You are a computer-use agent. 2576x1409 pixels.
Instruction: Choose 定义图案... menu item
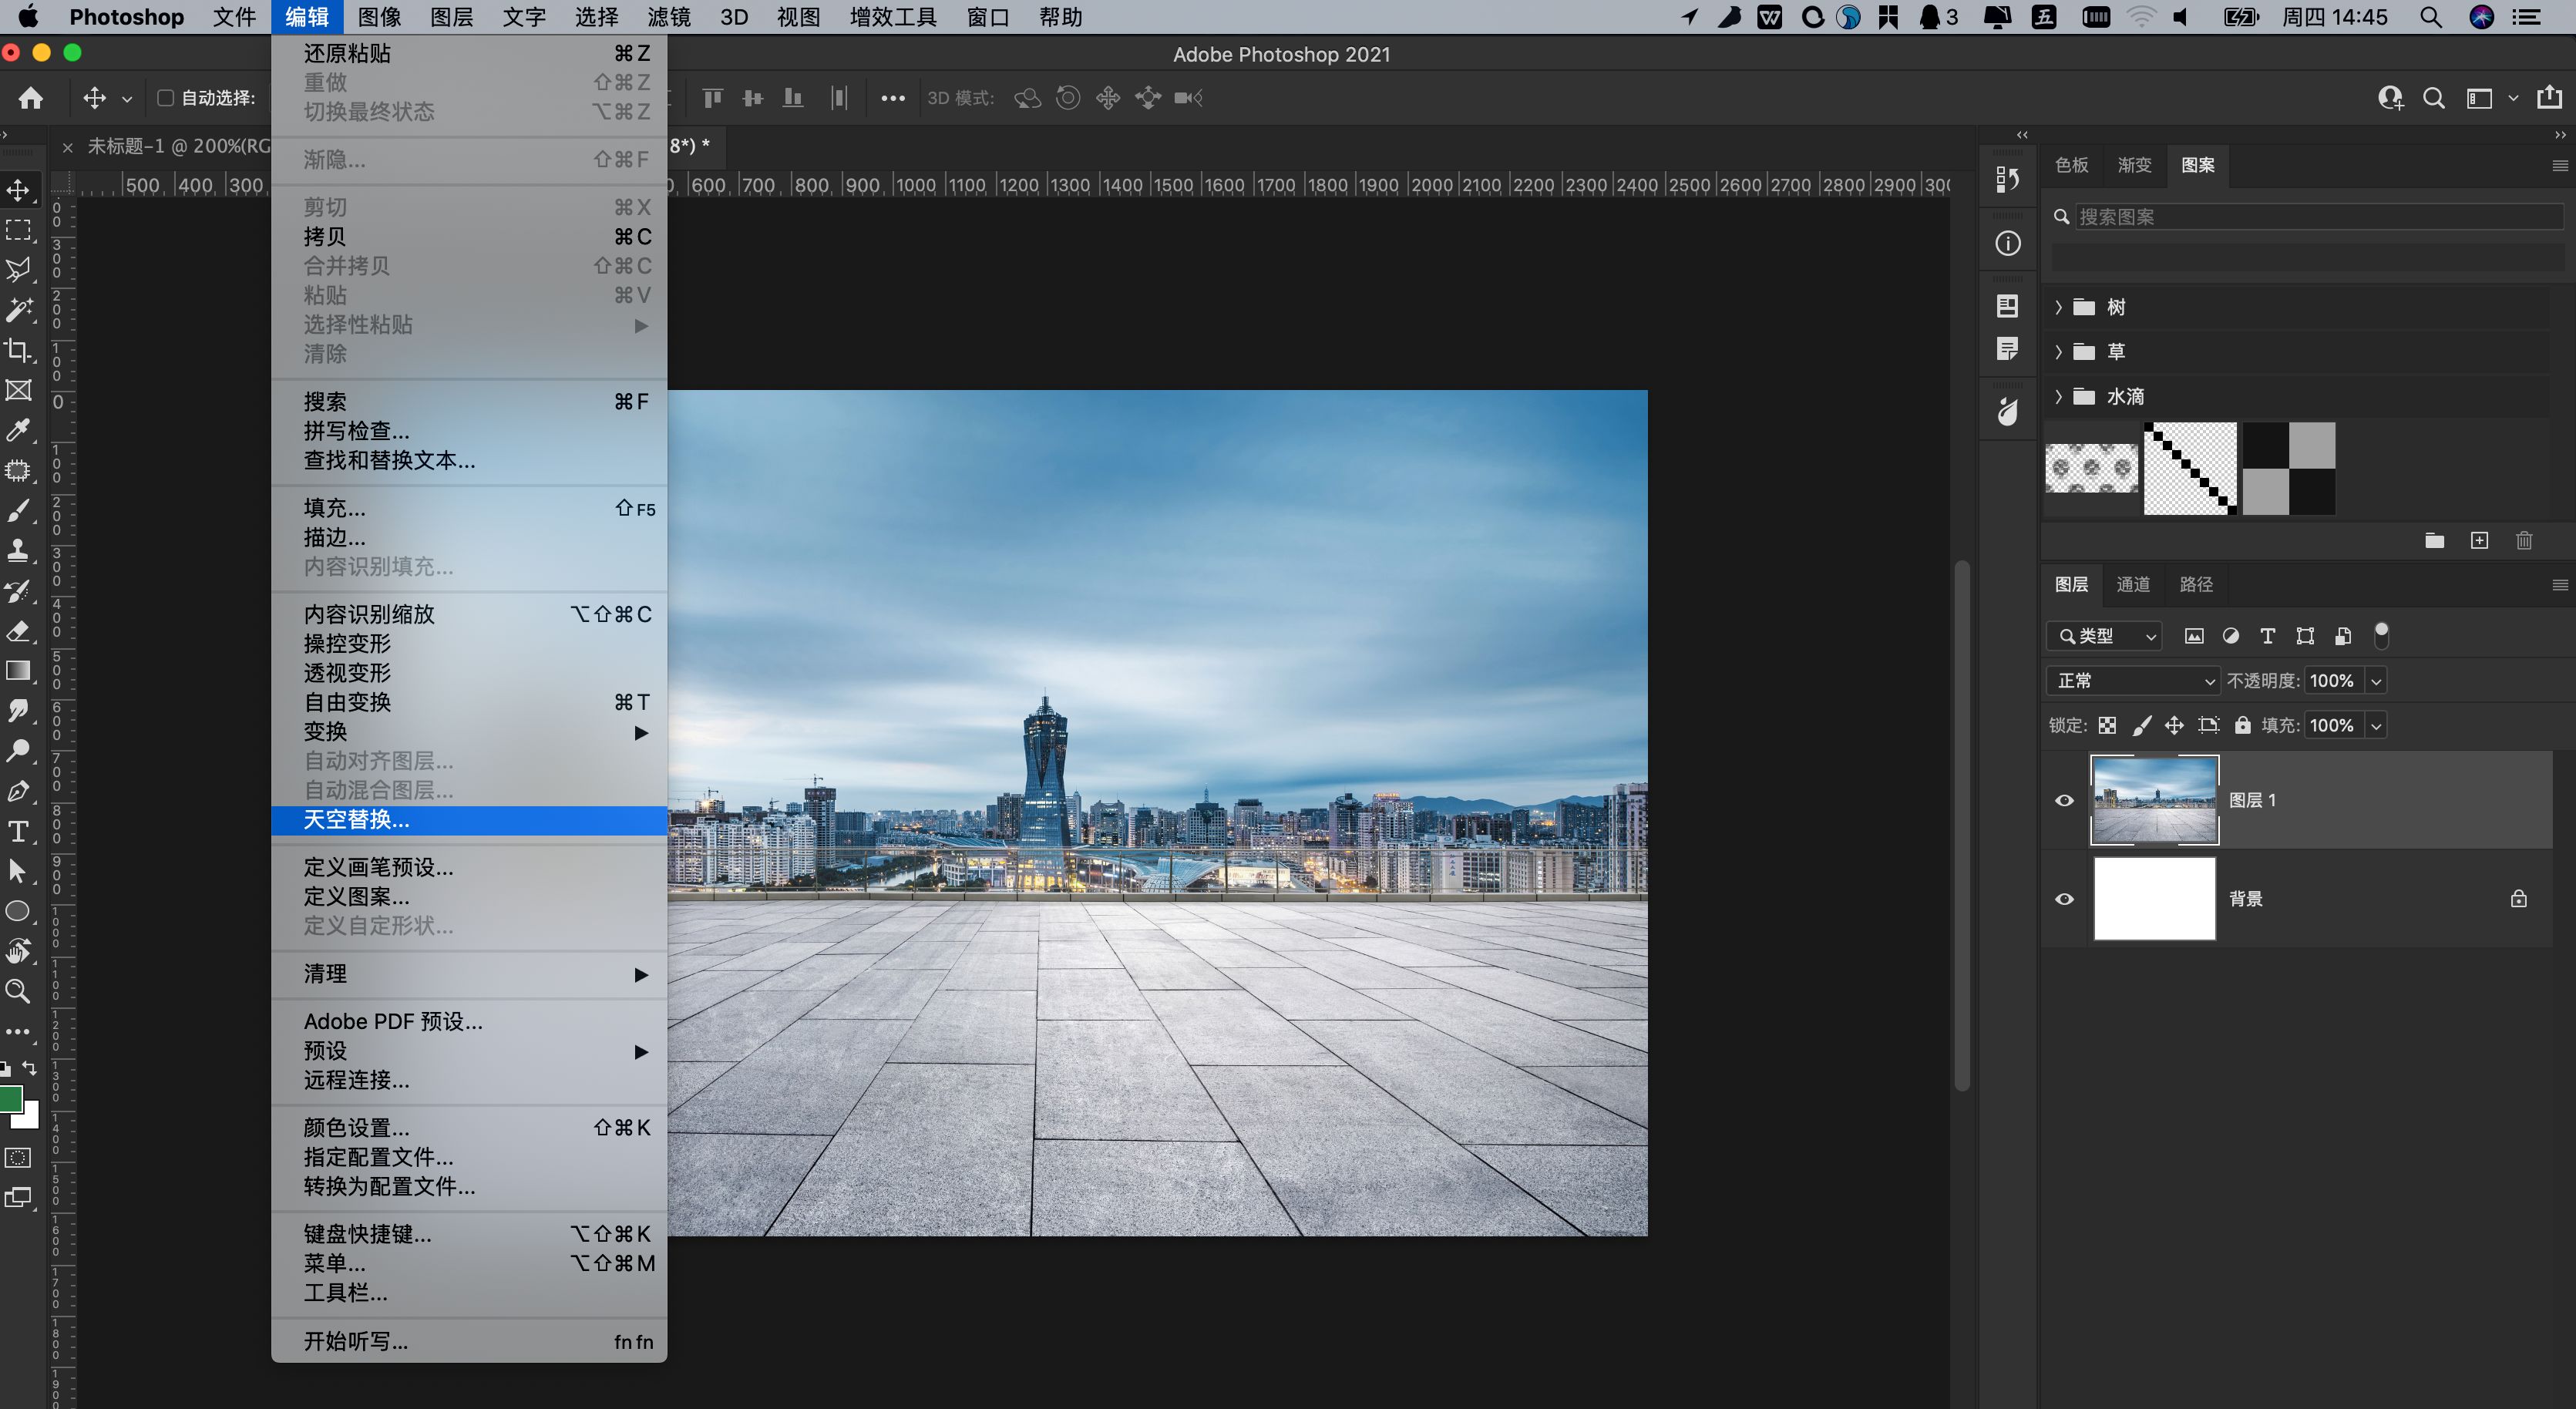469,896
